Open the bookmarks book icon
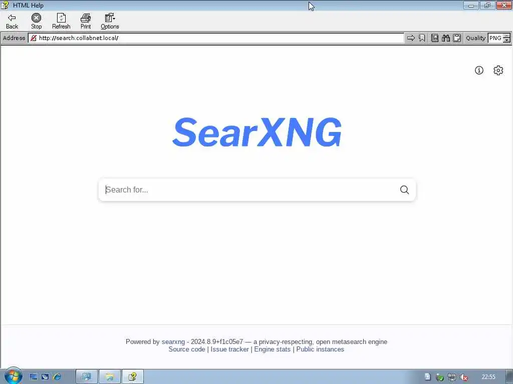This screenshot has width=513, height=384. coord(435,38)
